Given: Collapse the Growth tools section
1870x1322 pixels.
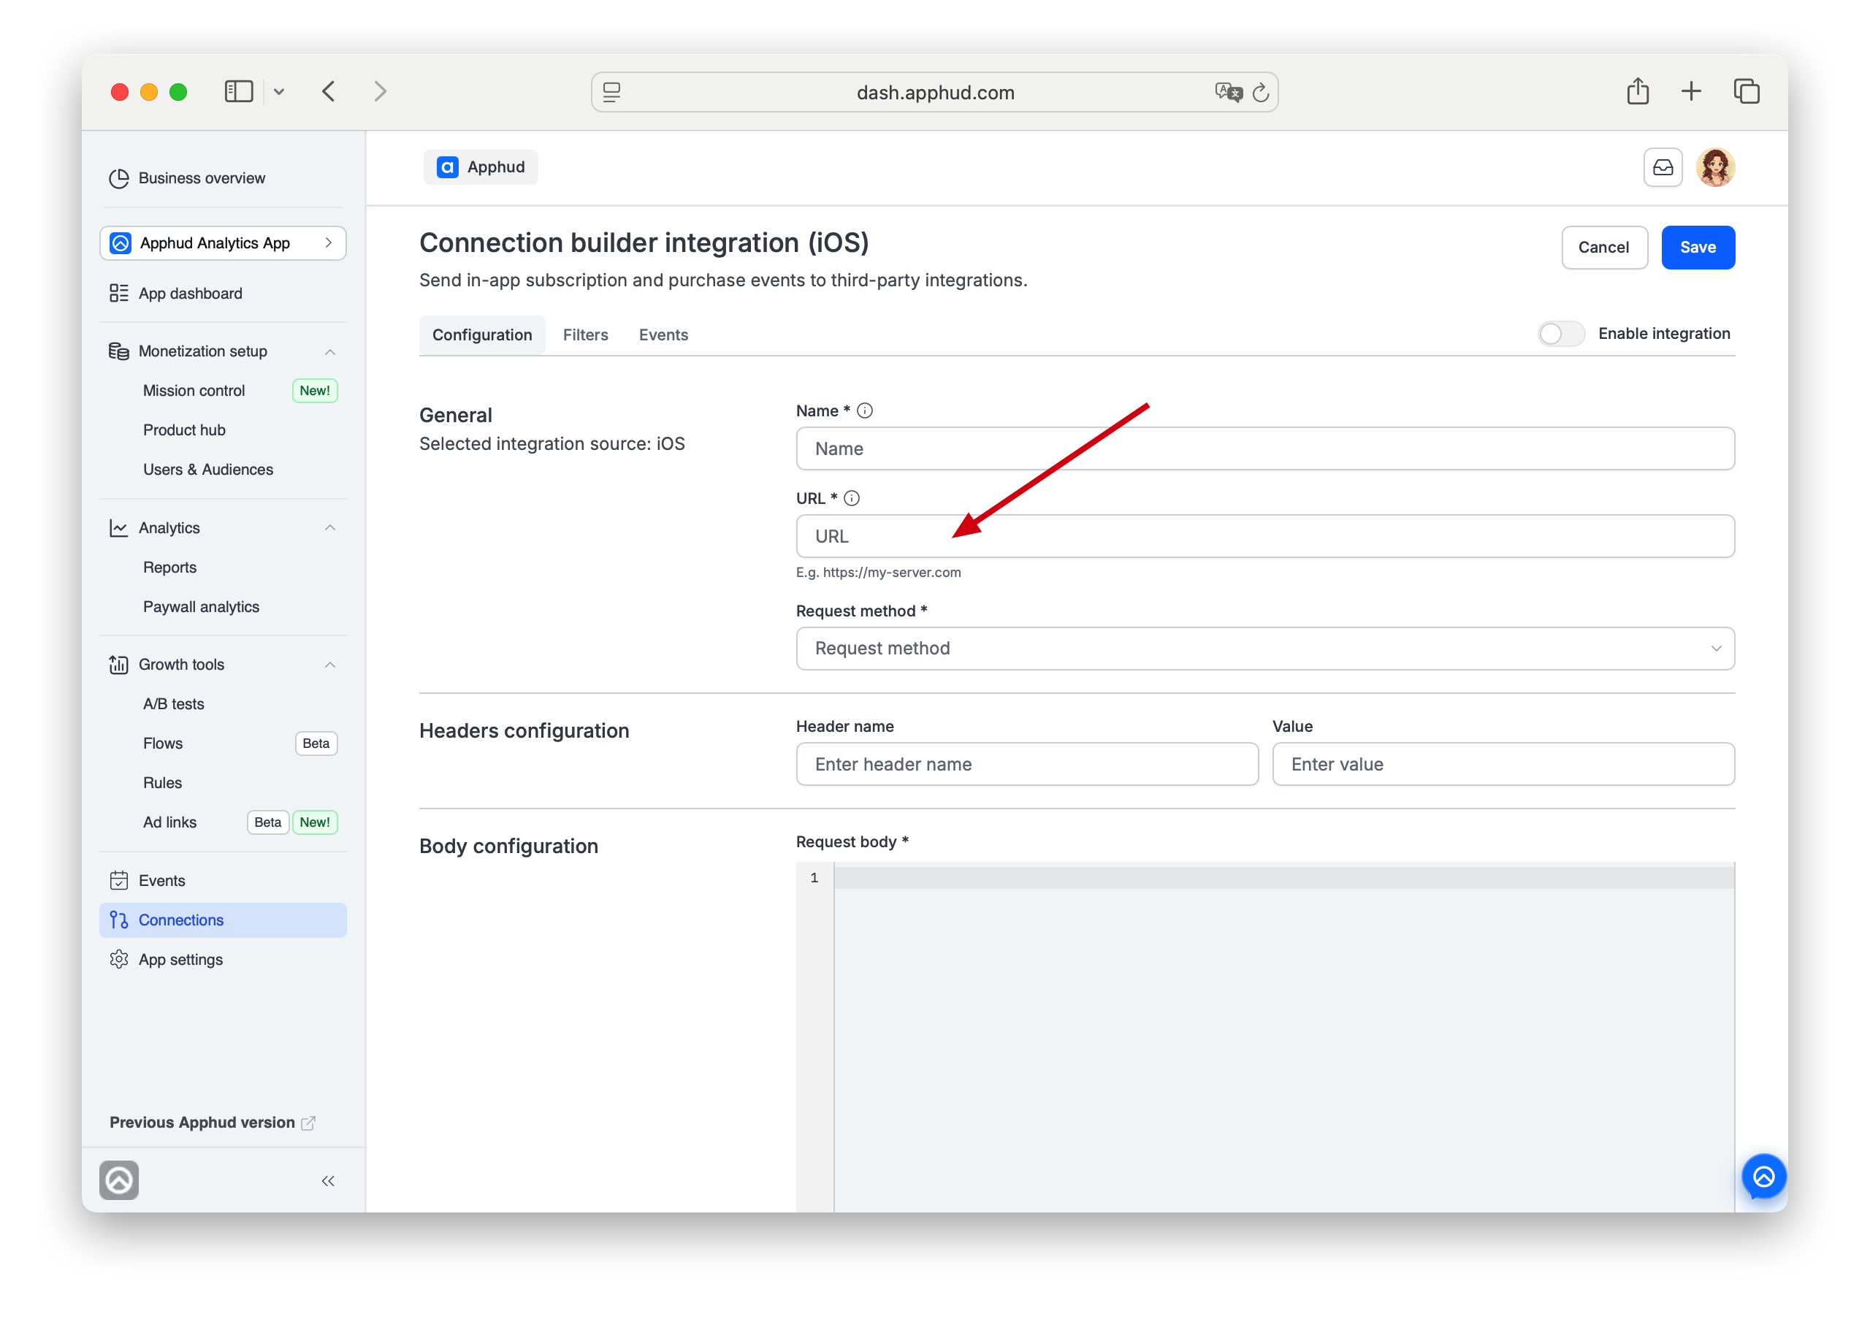Looking at the screenshot, I should (330, 665).
